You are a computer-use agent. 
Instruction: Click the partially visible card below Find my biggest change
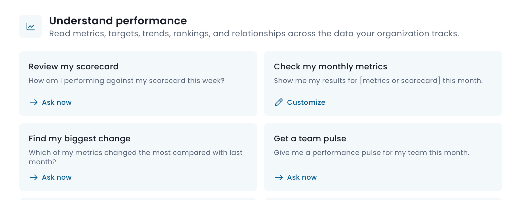tap(138, 199)
